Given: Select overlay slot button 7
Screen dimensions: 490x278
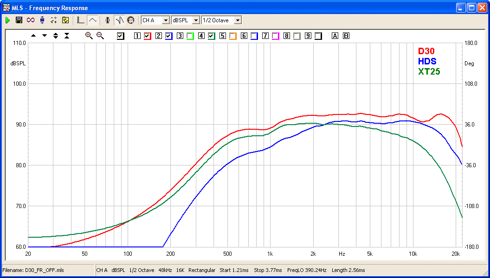Looking at the screenshot, I should [x=265, y=36].
